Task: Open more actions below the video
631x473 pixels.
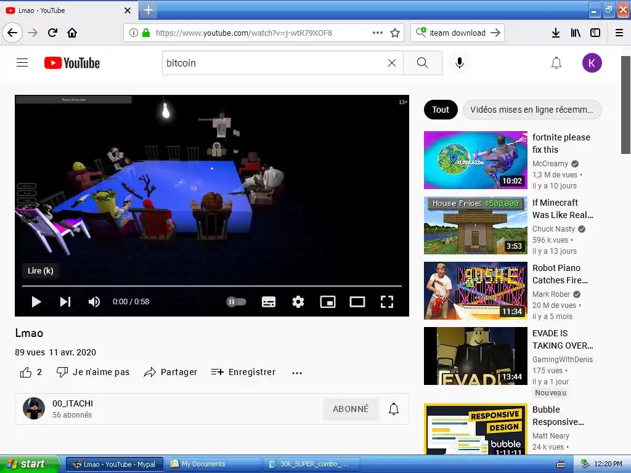Action: 297,373
